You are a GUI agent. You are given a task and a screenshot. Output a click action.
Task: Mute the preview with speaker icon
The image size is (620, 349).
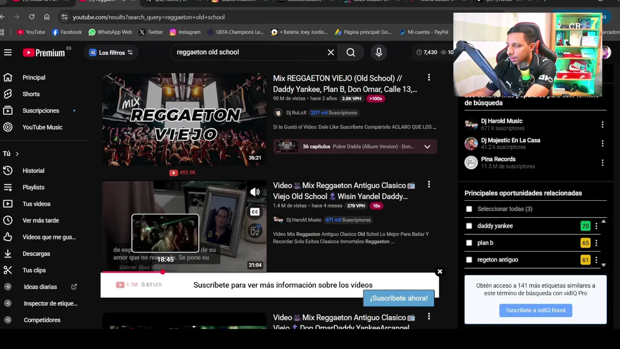pyautogui.click(x=255, y=192)
